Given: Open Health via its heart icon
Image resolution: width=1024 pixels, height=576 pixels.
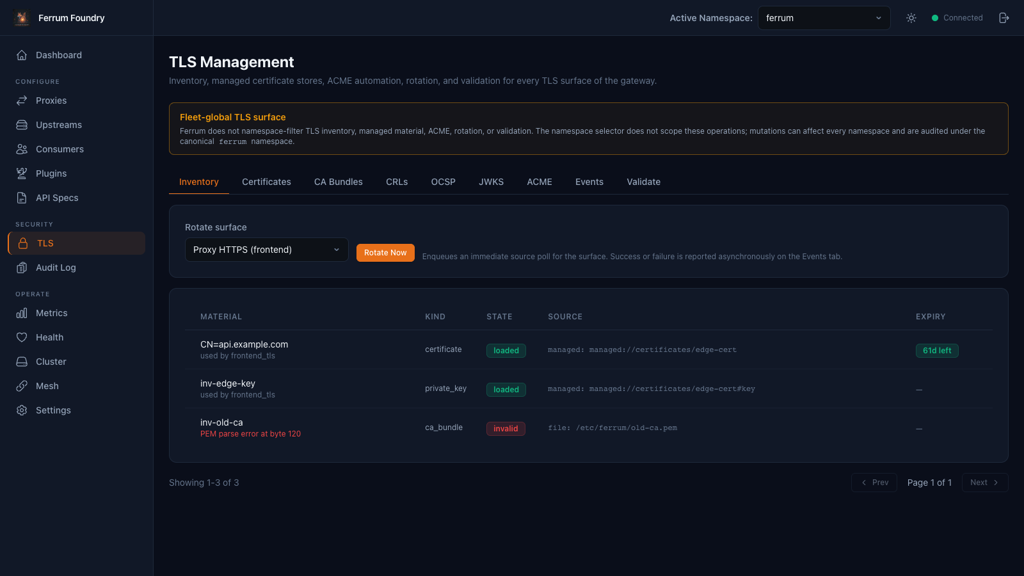Looking at the screenshot, I should coord(22,337).
